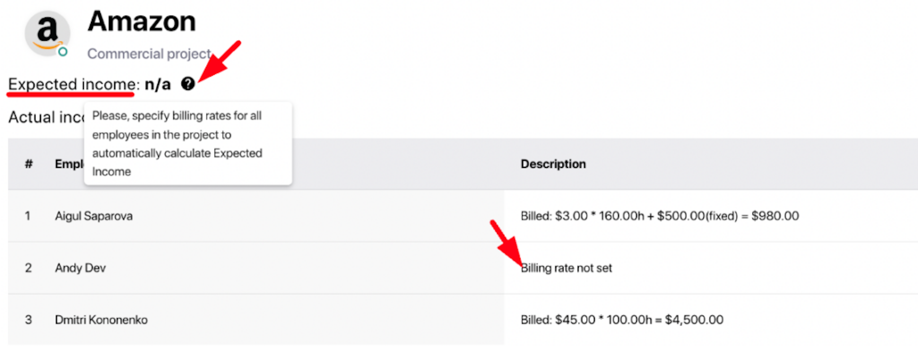Click the # column header
The width and height of the screenshot is (918, 350).
pos(29,164)
